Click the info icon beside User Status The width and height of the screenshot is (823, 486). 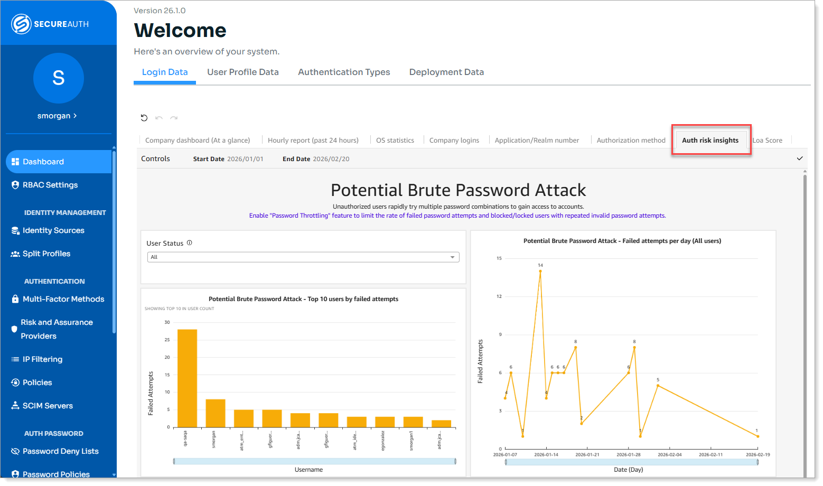pos(190,242)
